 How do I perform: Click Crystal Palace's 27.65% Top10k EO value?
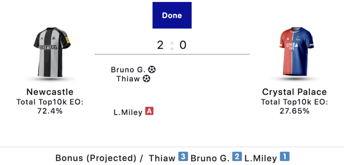[294, 111]
